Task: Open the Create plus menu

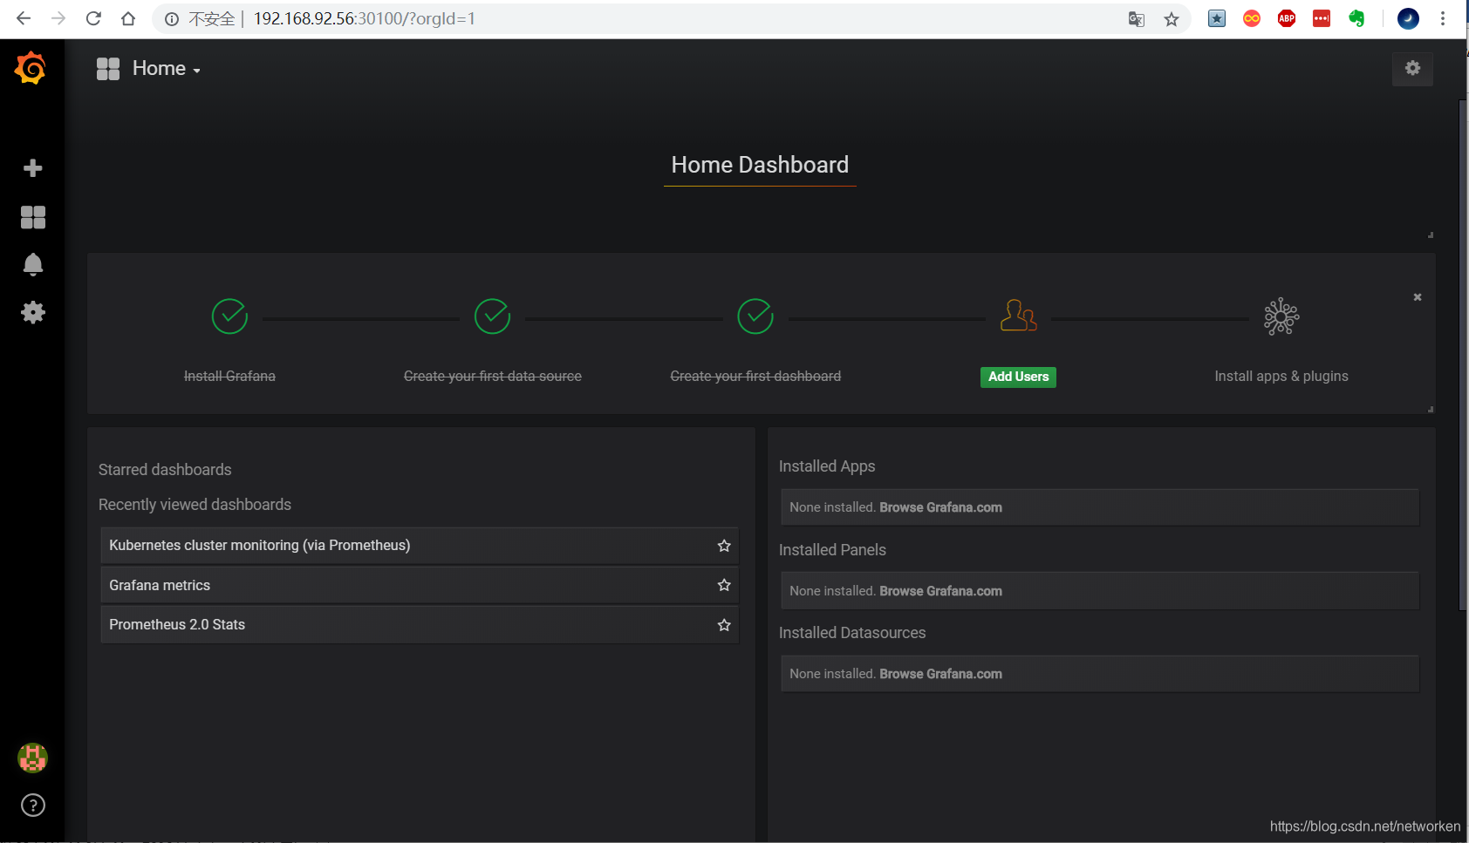Action: [x=32, y=168]
